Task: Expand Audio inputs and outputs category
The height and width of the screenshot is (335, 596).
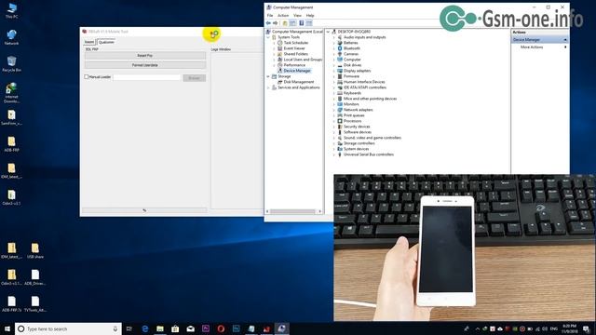Action: click(x=334, y=37)
